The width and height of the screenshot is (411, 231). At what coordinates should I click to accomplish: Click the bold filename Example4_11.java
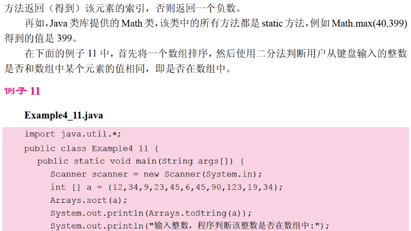(63, 115)
